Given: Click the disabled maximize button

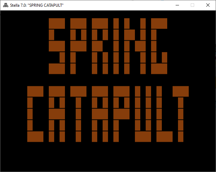Looking at the screenshot, I should pos(192,5).
